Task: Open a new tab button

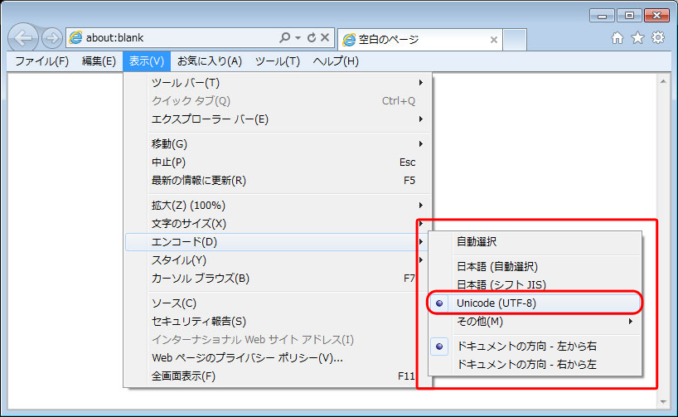Action: [x=515, y=40]
